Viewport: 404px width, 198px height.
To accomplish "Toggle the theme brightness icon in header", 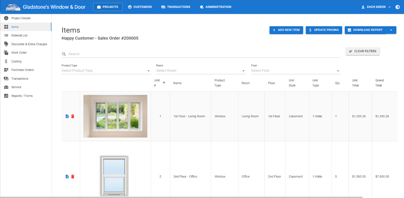I will [x=398, y=7].
